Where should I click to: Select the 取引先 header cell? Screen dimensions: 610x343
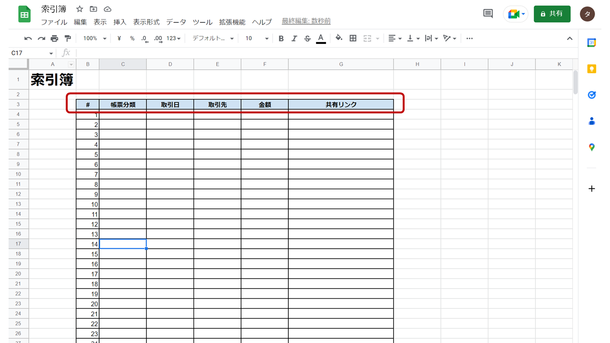217,105
